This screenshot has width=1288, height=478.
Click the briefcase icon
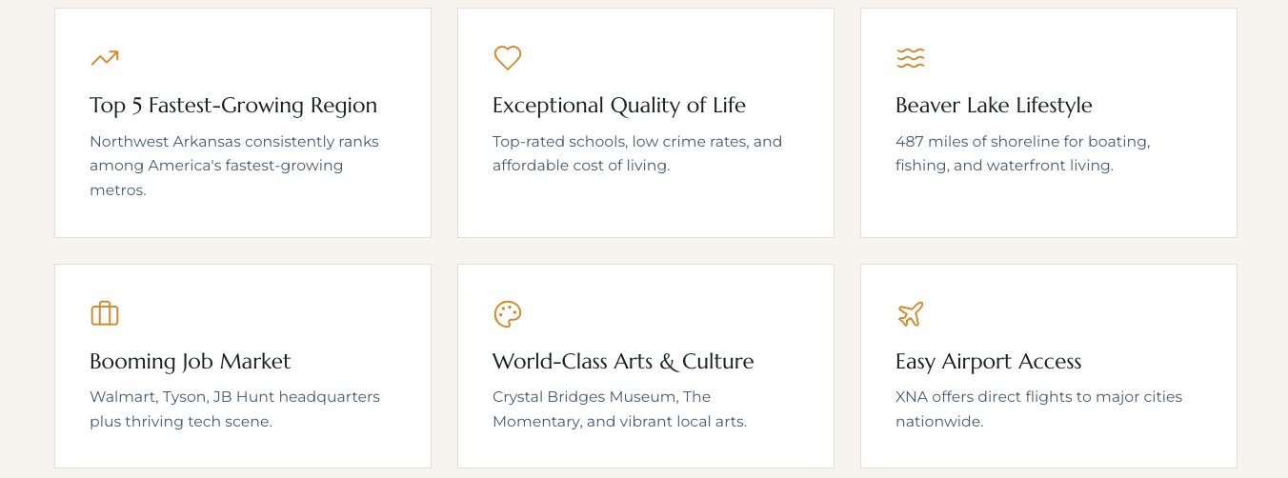tap(105, 313)
